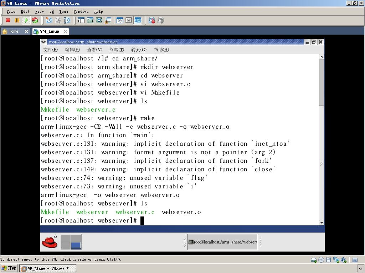The height and width of the screenshot is (273, 365).
Task: Open the Windows menu
Action: click(x=81, y=11)
